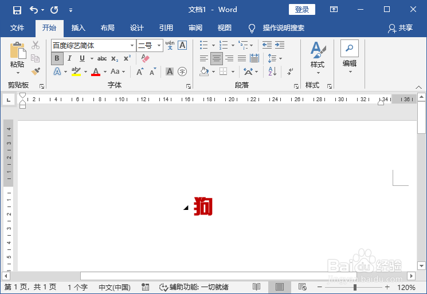Redo the last action
Screen dimensions: 427x294
coord(54,10)
